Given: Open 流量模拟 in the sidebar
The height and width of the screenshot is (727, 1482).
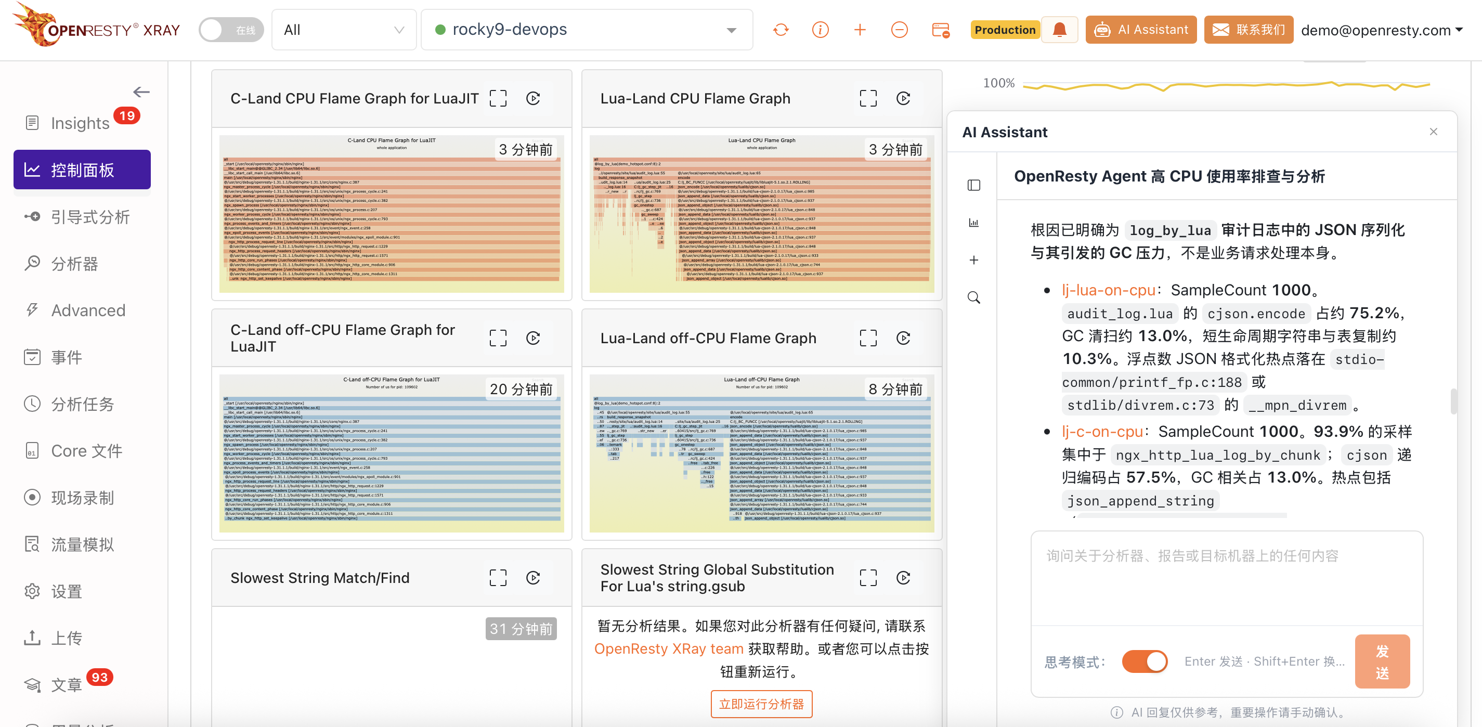Looking at the screenshot, I should coord(82,544).
